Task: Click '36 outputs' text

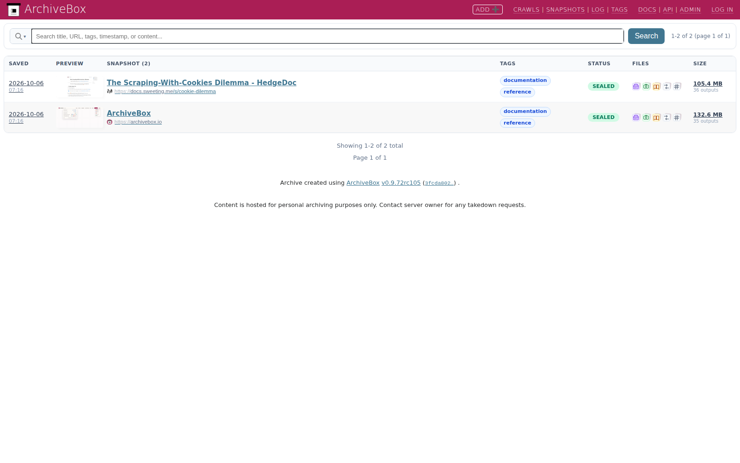Action: [x=706, y=90]
